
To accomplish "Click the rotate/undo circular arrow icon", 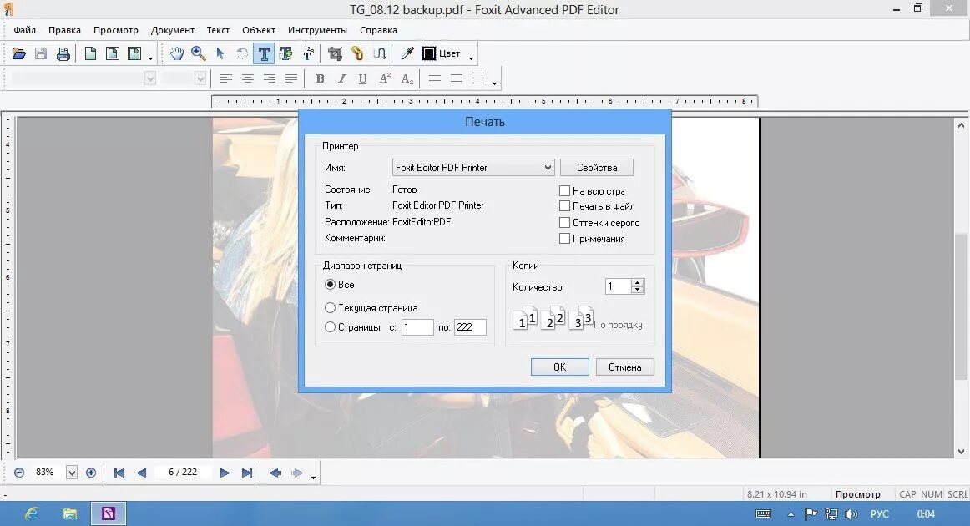I will 242,53.
